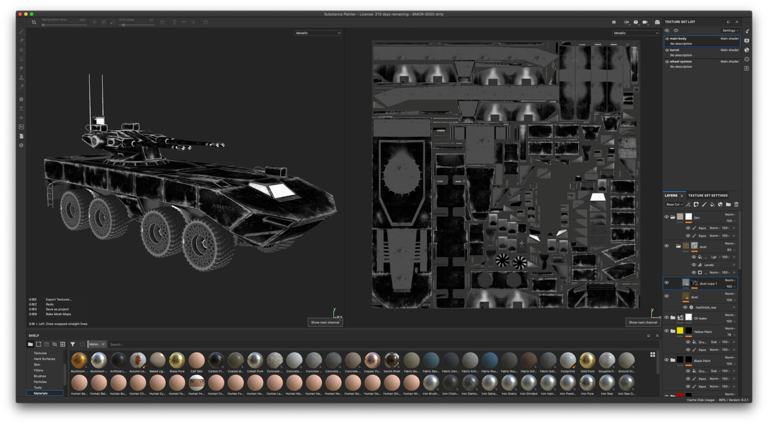The height and width of the screenshot is (424, 768).
Task: Pause the engine rendering
Action: click(x=613, y=22)
